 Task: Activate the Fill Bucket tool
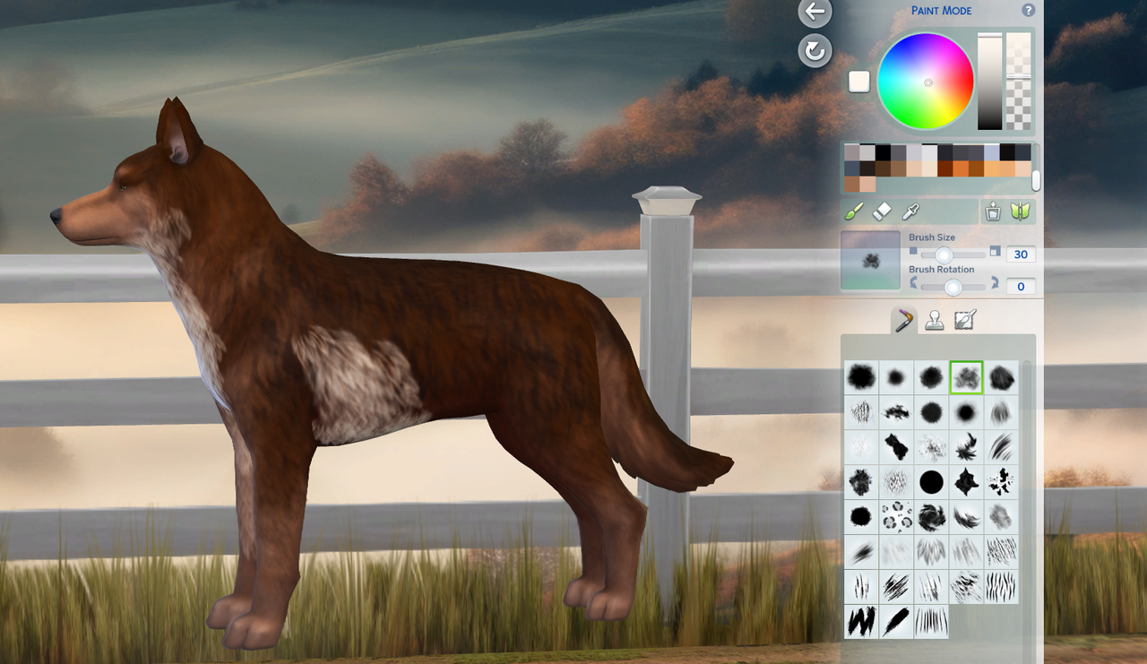[x=992, y=211]
